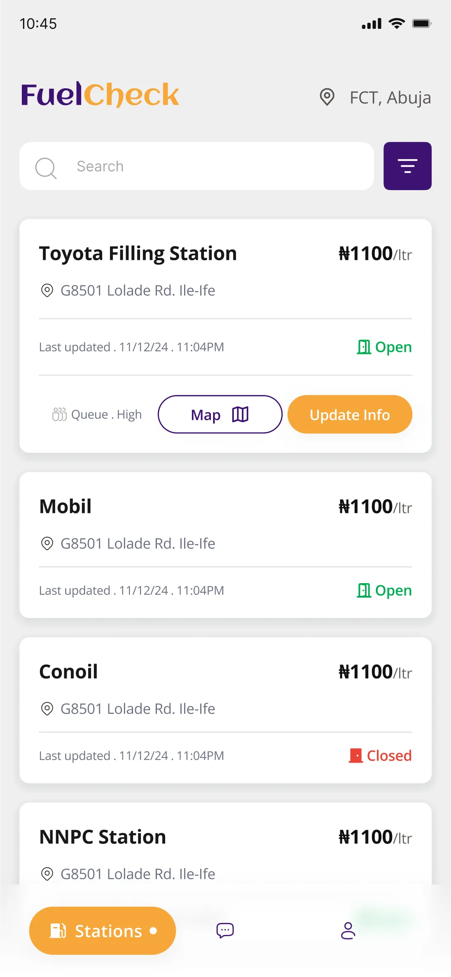Open the user profile icon
The height and width of the screenshot is (977, 451).
point(348,930)
